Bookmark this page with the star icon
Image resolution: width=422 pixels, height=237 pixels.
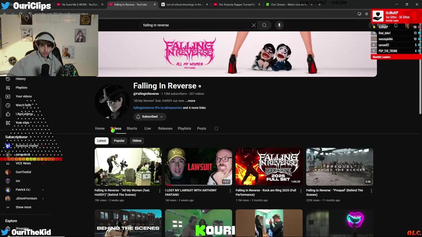click(366, 14)
